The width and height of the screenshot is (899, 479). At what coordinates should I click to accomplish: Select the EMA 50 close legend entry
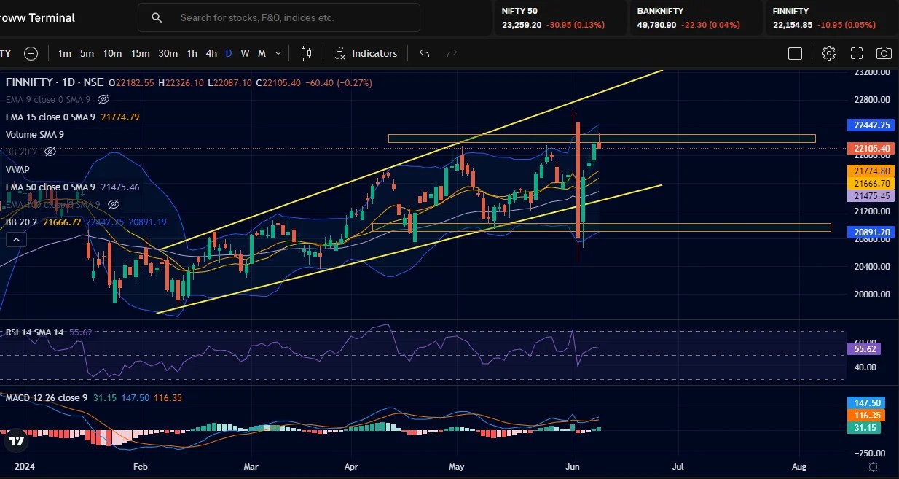50,187
